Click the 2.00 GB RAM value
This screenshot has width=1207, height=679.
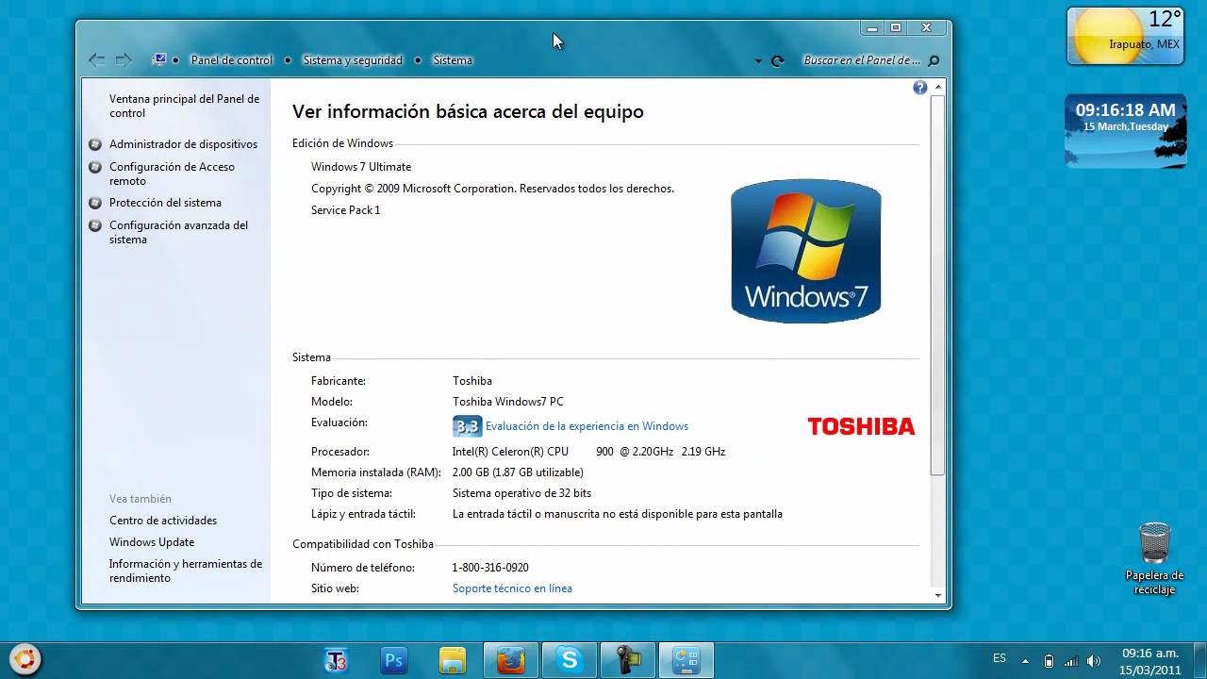(x=518, y=472)
